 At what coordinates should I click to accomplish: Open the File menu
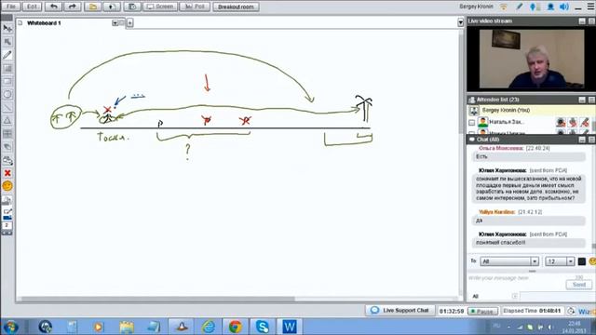(11, 7)
